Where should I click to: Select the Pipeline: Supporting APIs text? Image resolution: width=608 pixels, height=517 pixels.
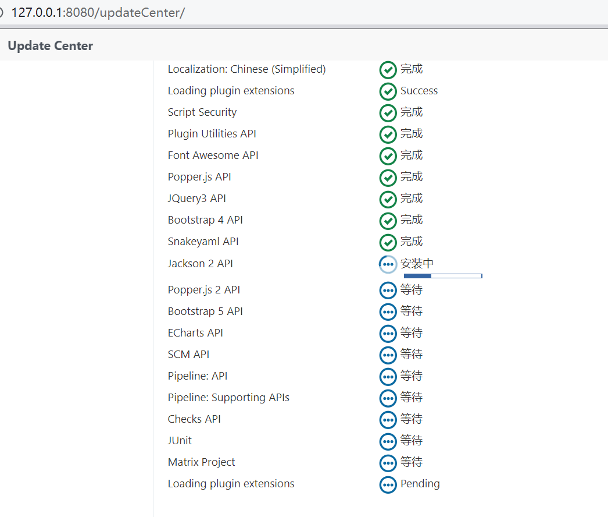click(228, 398)
